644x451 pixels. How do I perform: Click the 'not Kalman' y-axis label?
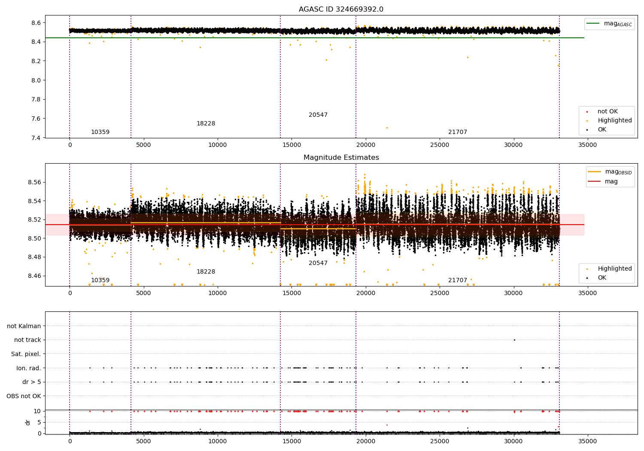click(24, 326)
